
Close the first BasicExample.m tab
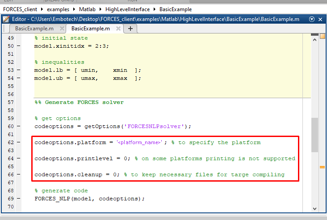click(60, 29)
